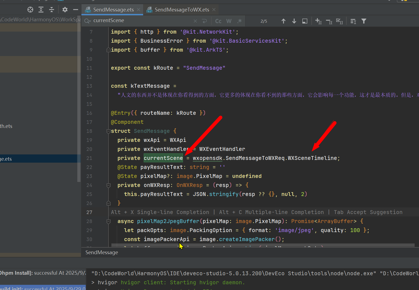Collapse pixelMap2JpegBuffer function fold
This screenshot has height=290, width=419.
click(x=108, y=221)
